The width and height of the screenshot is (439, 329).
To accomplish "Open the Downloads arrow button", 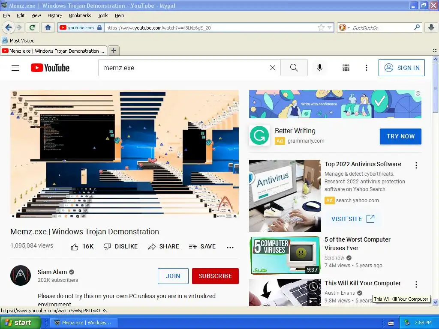I will (431, 27).
